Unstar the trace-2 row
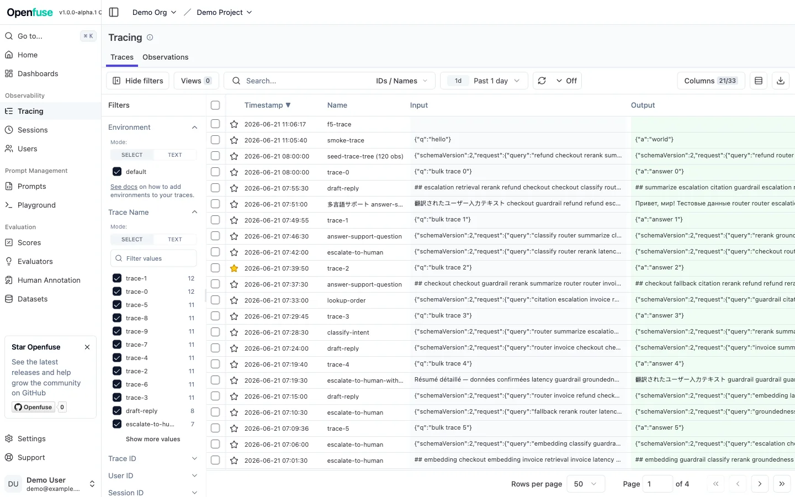 pyautogui.click(x=234, y=268)
